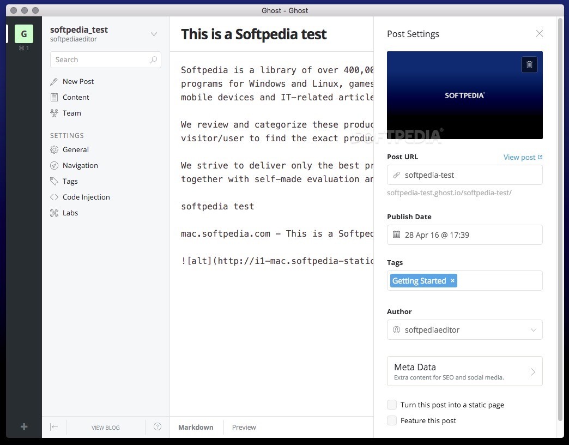Open Tags settings text
569x445 pixels.
point(70,181)
